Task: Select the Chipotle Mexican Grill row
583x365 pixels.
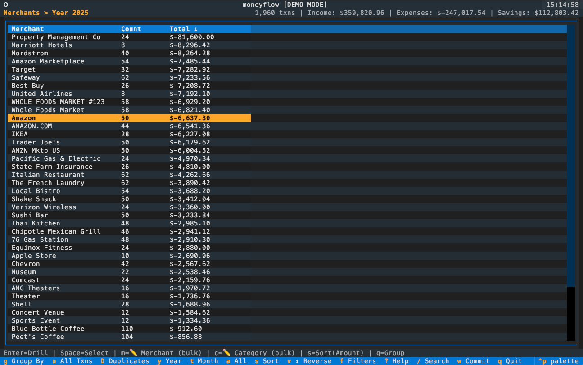Action: tap(129, 231)
